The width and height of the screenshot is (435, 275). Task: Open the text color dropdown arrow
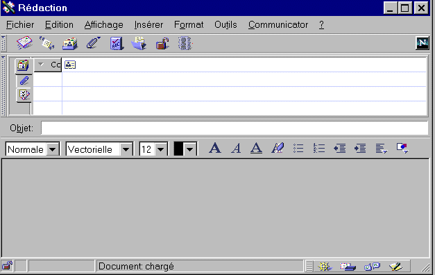coord(190,149)
